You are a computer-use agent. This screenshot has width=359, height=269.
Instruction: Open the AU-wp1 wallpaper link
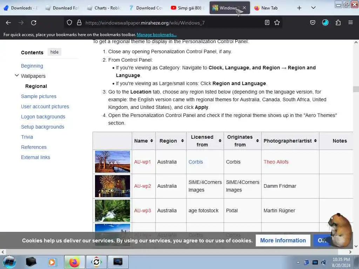tap(142, 162)
